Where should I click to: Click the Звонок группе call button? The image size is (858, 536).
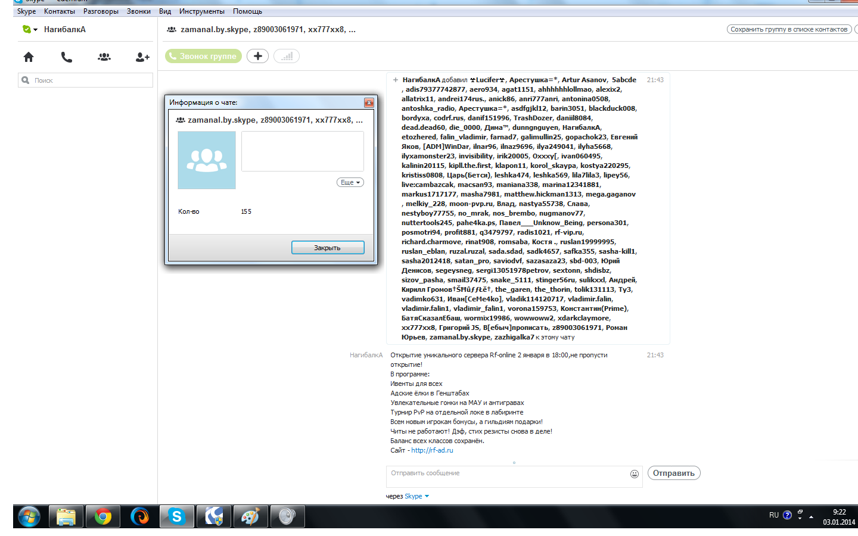pyautogui.click(x=203, y=56)
